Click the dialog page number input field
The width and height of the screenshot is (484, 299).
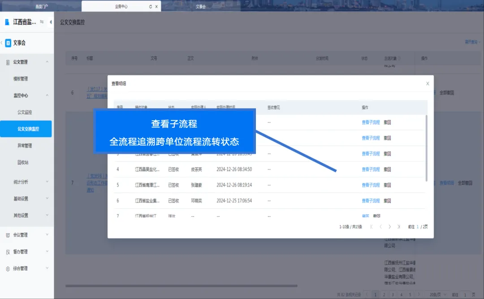(x=418, y=227)
